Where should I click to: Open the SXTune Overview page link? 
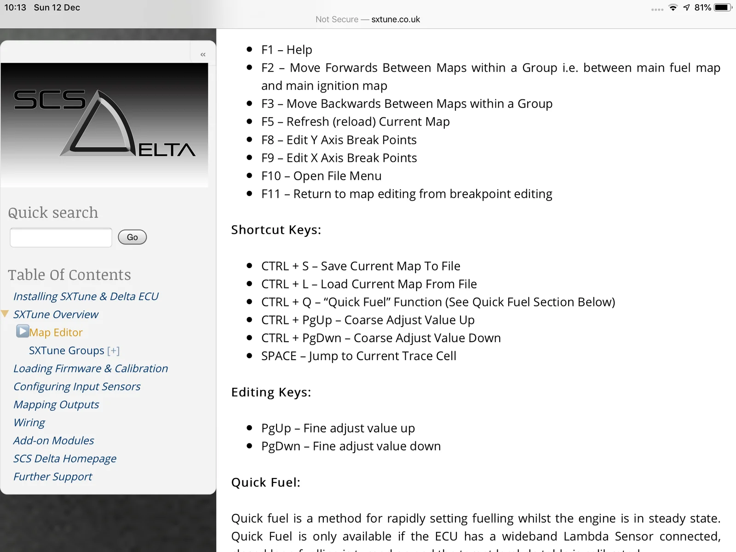pos(56,315)
